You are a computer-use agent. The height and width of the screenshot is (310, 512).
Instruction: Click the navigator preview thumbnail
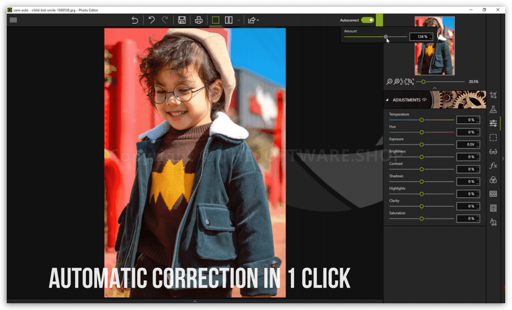[434, 46]
